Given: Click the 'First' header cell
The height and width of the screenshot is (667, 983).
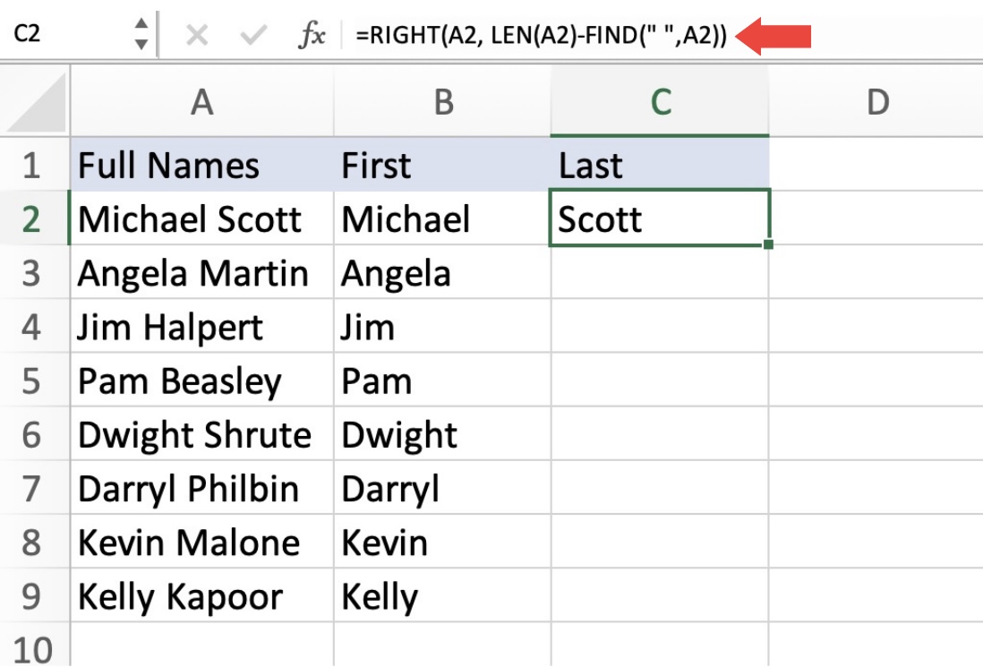Looking at the screenshot, I should (442, 165).
